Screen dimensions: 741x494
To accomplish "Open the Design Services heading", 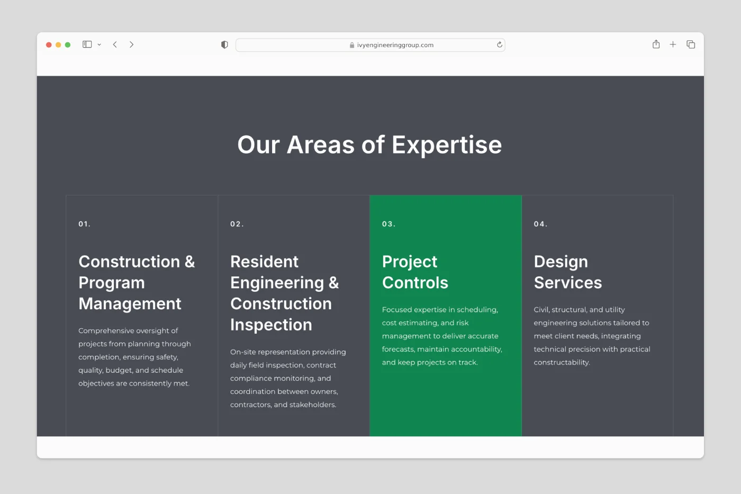I will (x=567, y=272).
